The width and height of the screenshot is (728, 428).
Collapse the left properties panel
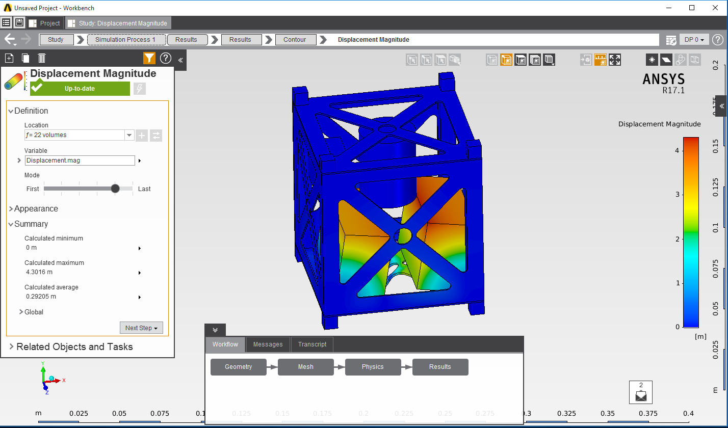click(x=180, y=60)
